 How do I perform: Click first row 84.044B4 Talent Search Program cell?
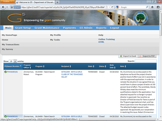pos(45,73)
